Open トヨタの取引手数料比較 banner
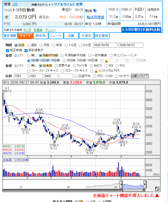This screenshot has height=202, width=168. tap(141, 30)
